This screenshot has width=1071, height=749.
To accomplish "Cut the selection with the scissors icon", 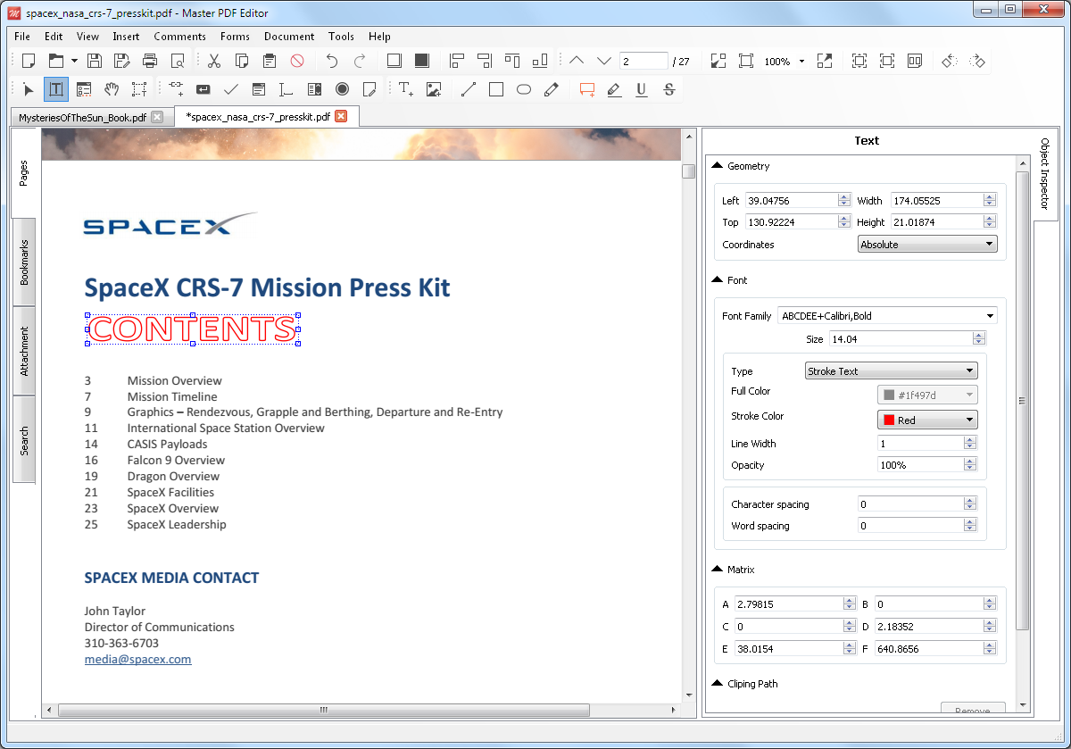I will tap(214, 61).
